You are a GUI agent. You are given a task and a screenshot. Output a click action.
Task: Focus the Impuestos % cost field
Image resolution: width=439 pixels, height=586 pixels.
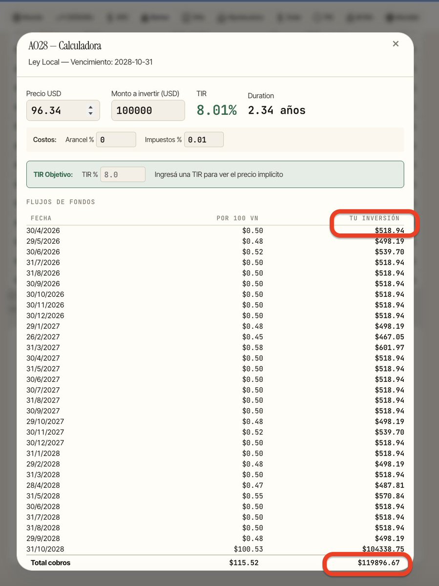tap(204, 140)
